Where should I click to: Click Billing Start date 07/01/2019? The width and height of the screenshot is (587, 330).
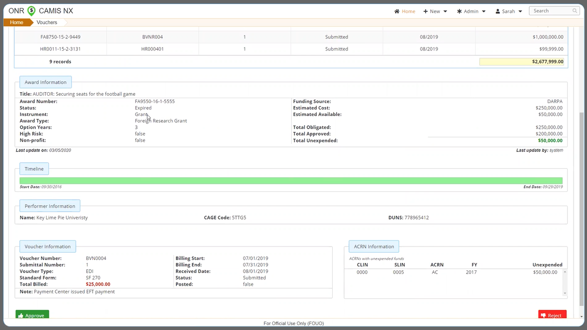[255, 258]
